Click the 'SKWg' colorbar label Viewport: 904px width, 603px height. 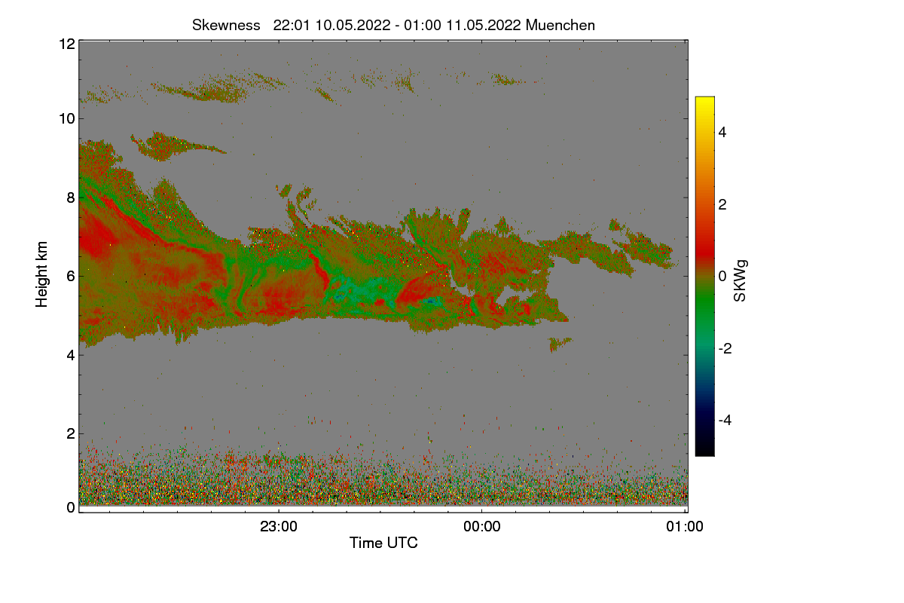click(741, 280)
